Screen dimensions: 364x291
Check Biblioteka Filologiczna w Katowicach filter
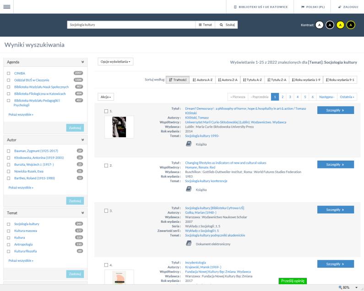[x=9, y=94]
